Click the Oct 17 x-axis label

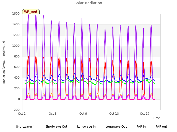click(x=145, y=114)
